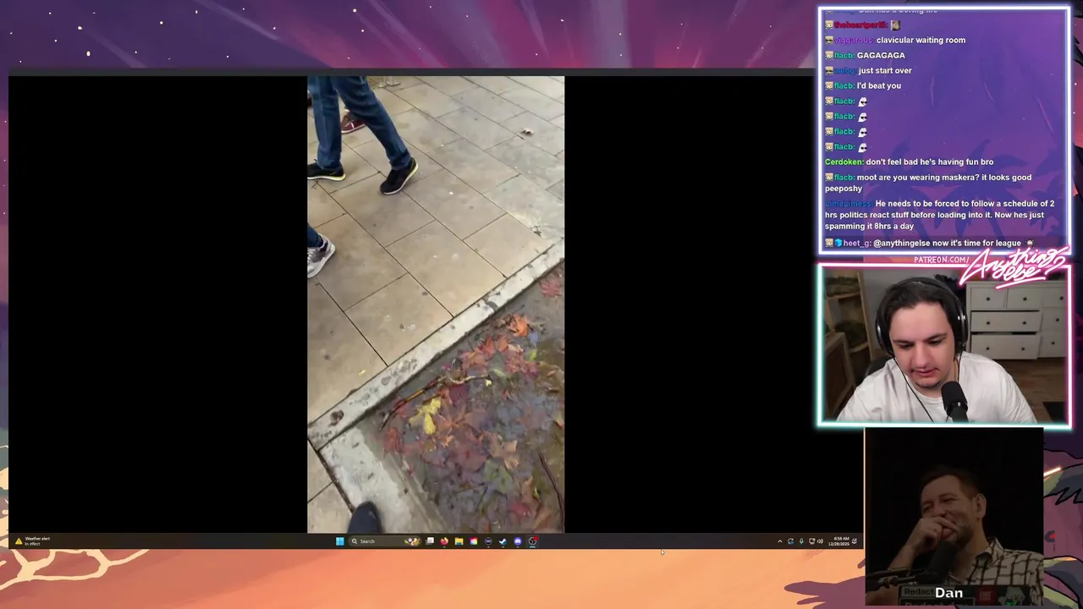
Task: Click the politics react schedule chat message
Action: tap(939, 215)
